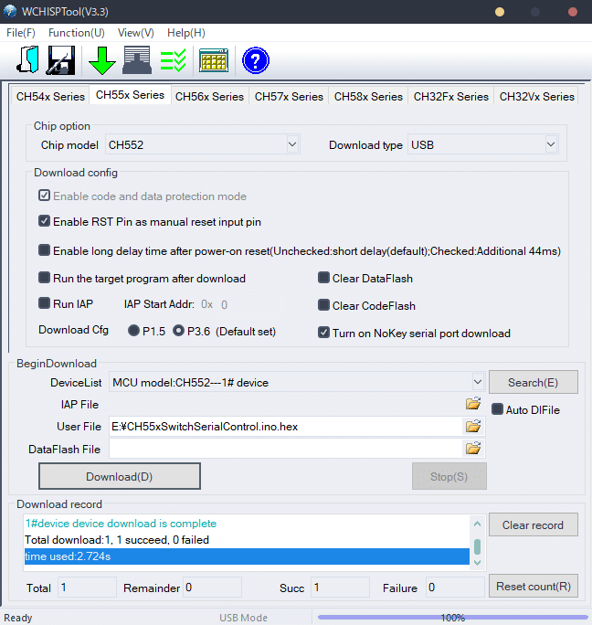592x625 pixels.
Task: Click the IAP File path field
Action: (x=286, y=404)
